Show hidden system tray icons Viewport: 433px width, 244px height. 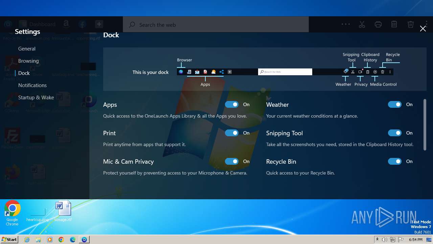coord(377,240)
